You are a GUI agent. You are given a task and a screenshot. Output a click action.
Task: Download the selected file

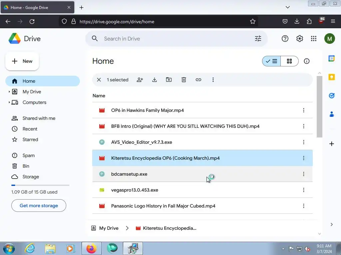pos(155,80)
